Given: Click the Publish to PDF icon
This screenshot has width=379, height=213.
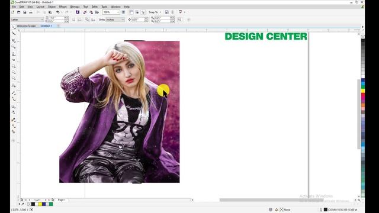Looking at the screenshot, I should point(97,12).
